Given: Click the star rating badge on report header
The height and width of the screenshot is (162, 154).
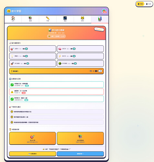Looking at the screenshot, I should pos(99,29).
